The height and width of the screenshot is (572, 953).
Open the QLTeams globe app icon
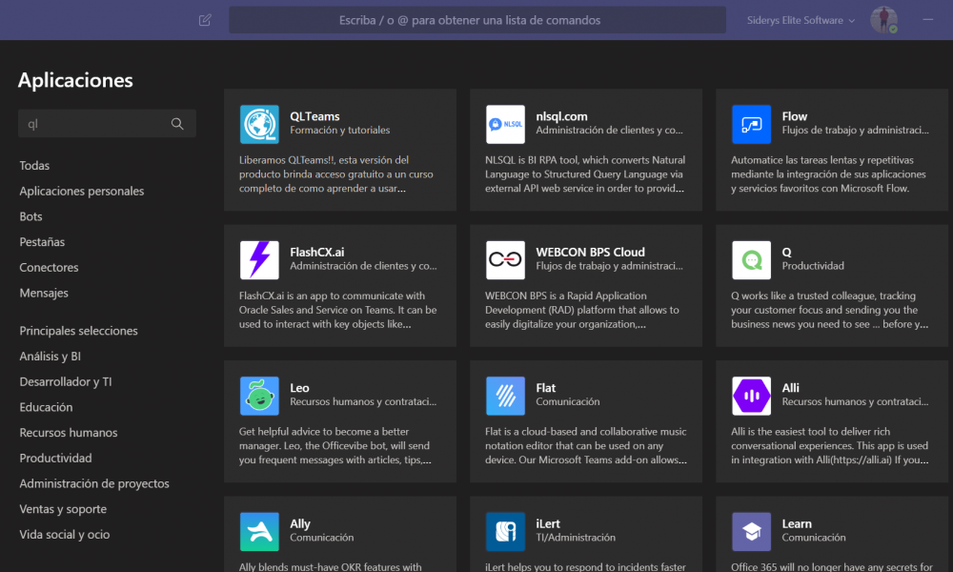(259, 124)
